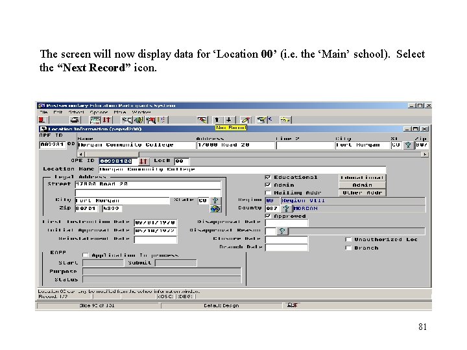Open the Disapproval Reason lookup icon

click(x=282, y=231)
